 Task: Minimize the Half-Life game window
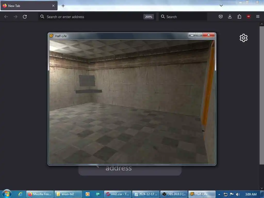[192, 35]
